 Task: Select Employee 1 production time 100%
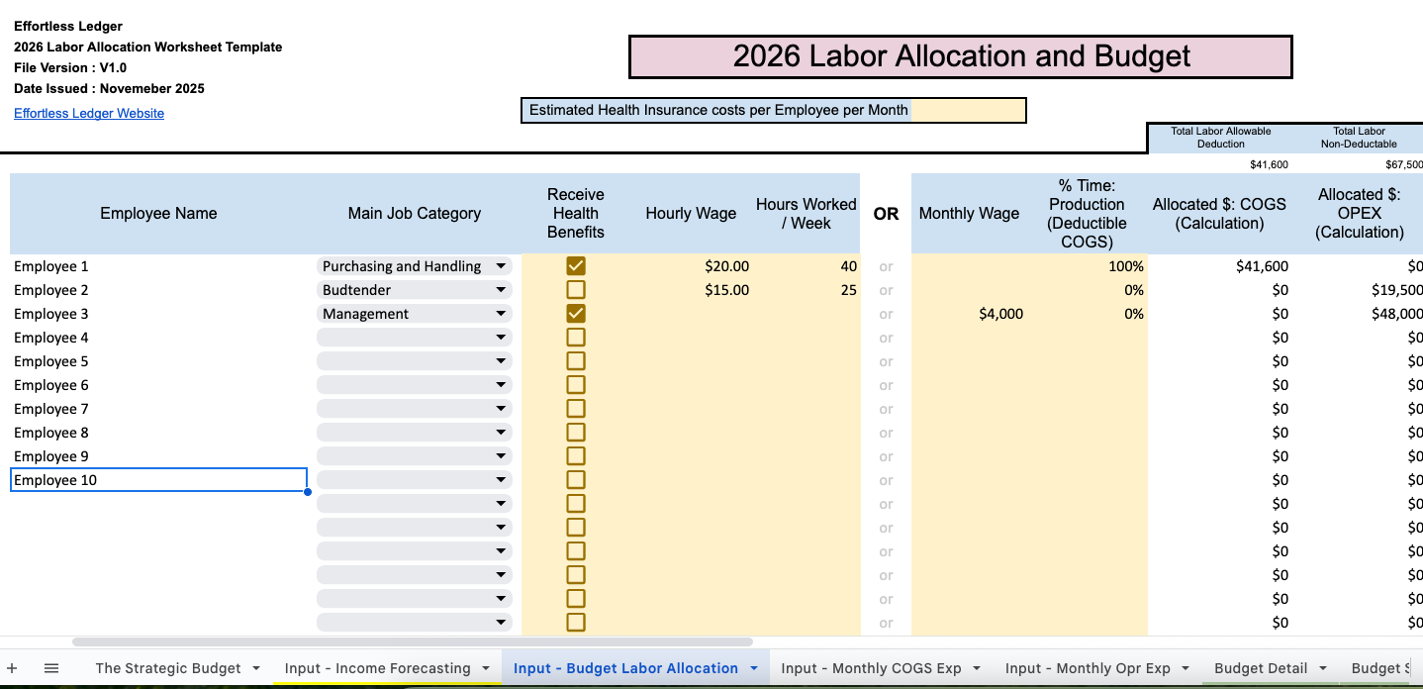point(1087,265)
